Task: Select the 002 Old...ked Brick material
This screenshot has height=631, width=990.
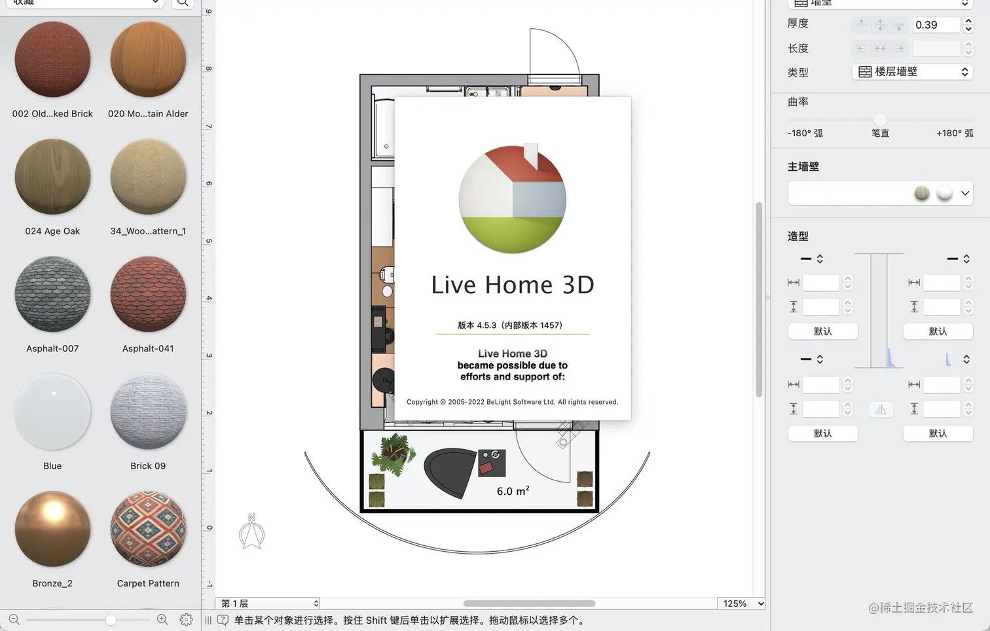Action: pyautogui.click(x=52, y=60)
